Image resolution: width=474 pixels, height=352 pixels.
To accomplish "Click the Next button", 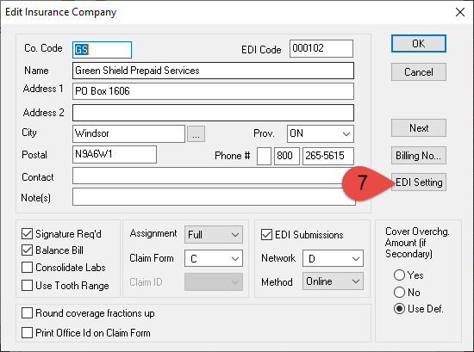I will point(418,128).
